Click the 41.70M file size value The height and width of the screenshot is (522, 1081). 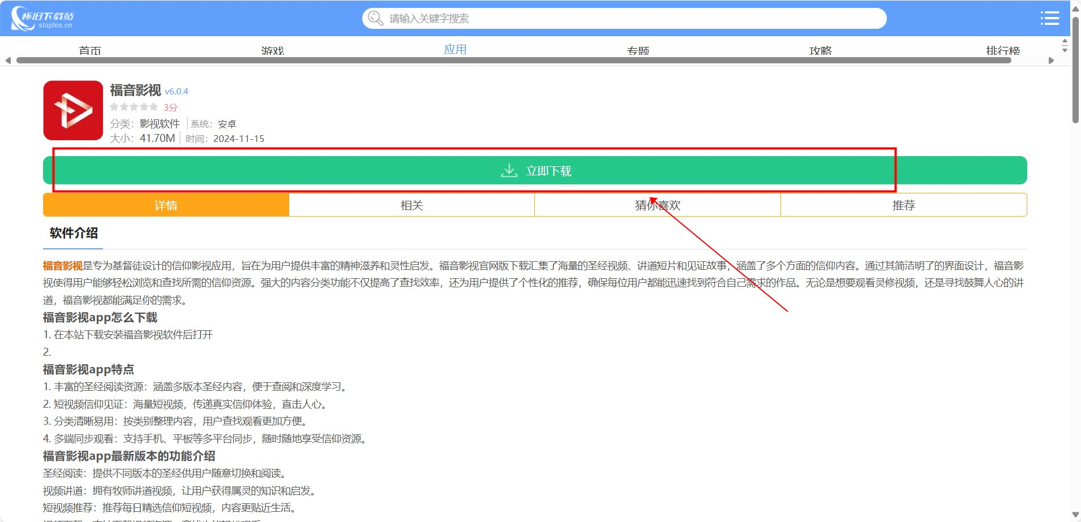point(157,138)
